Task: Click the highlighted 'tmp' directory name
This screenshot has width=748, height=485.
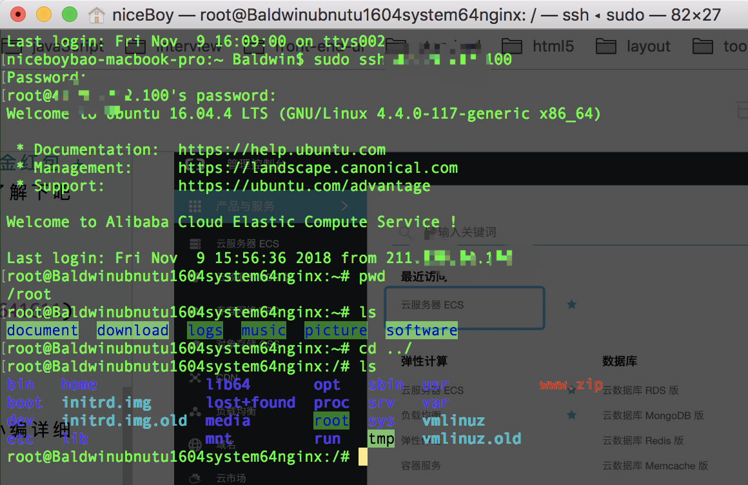Action: point(381,439)
